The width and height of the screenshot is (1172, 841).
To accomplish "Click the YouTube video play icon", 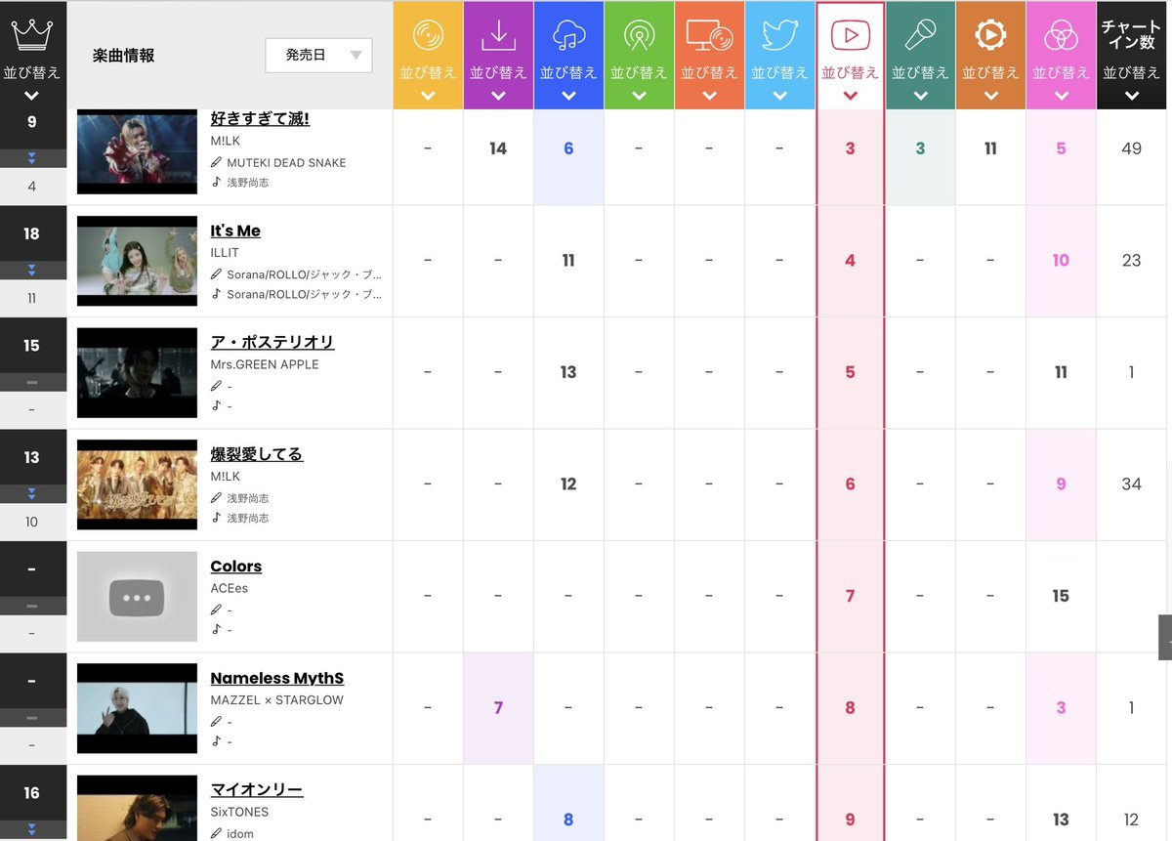I will point(850,35).
